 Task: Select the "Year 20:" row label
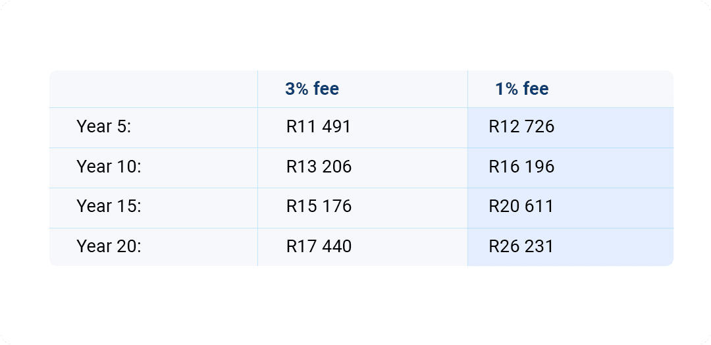coord(109,246)
